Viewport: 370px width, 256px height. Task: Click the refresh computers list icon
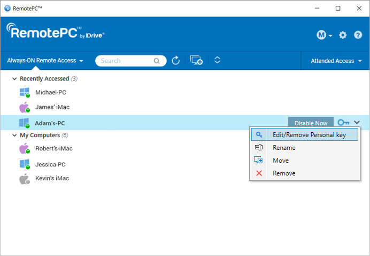coord(176,61)
